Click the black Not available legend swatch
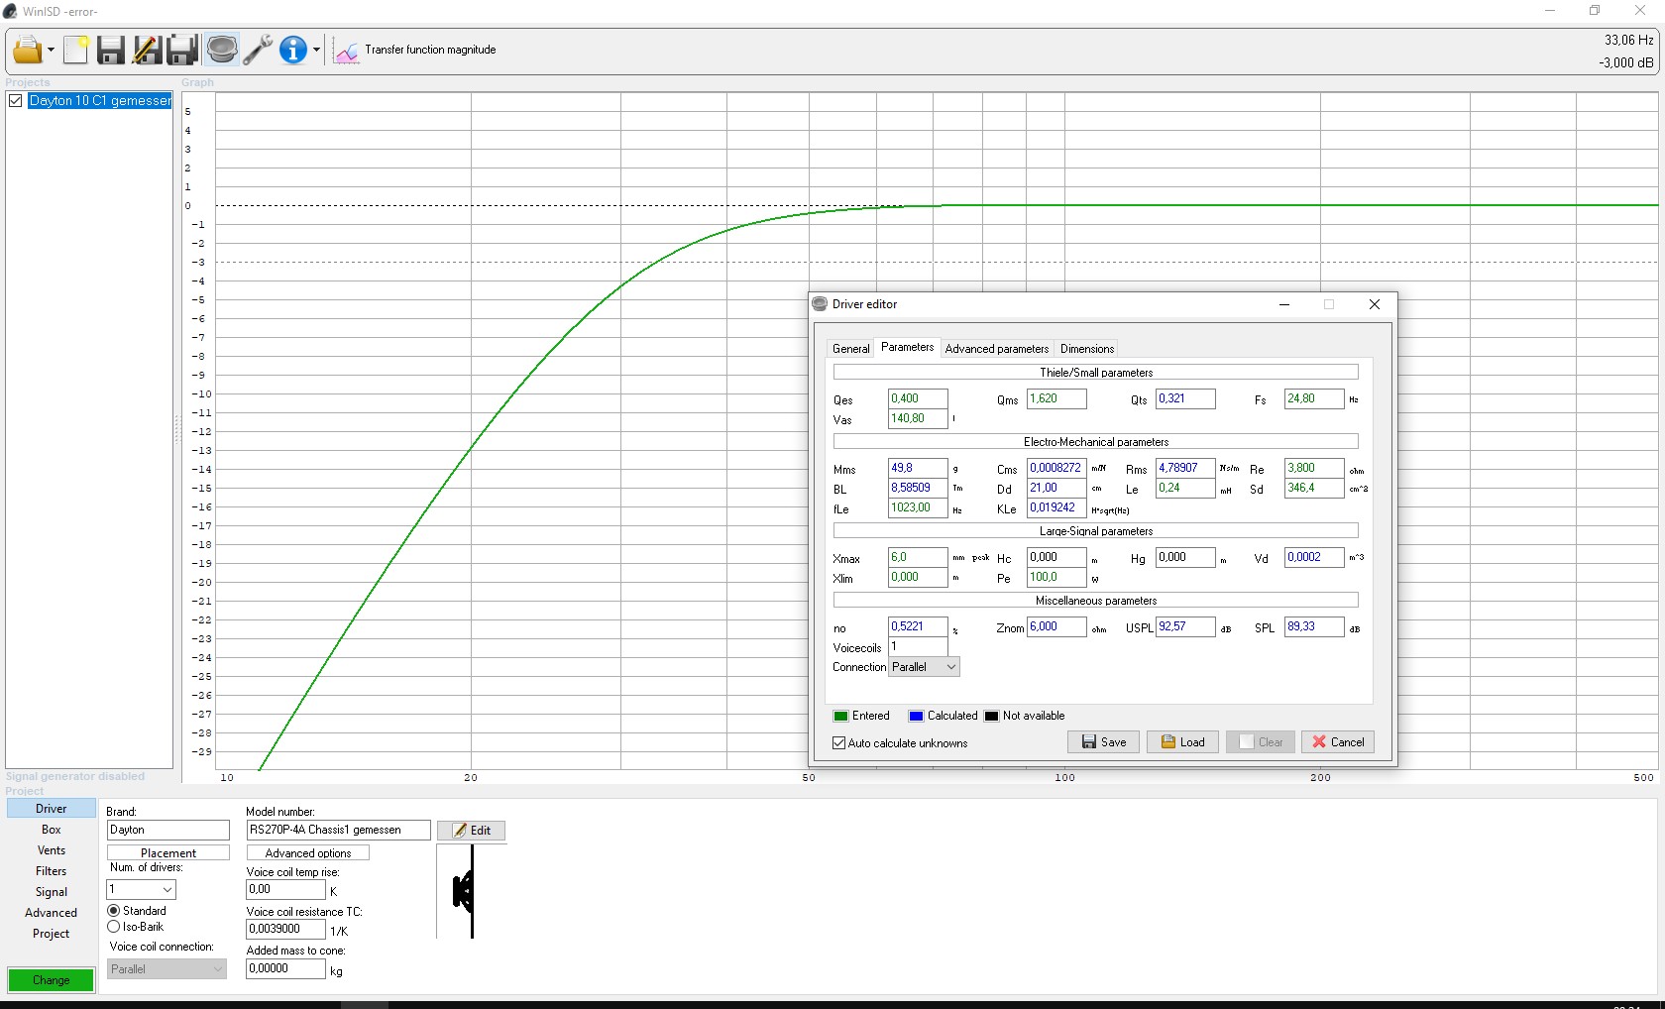Screen dimensions: 1665x1009 [x=991, y=717]
